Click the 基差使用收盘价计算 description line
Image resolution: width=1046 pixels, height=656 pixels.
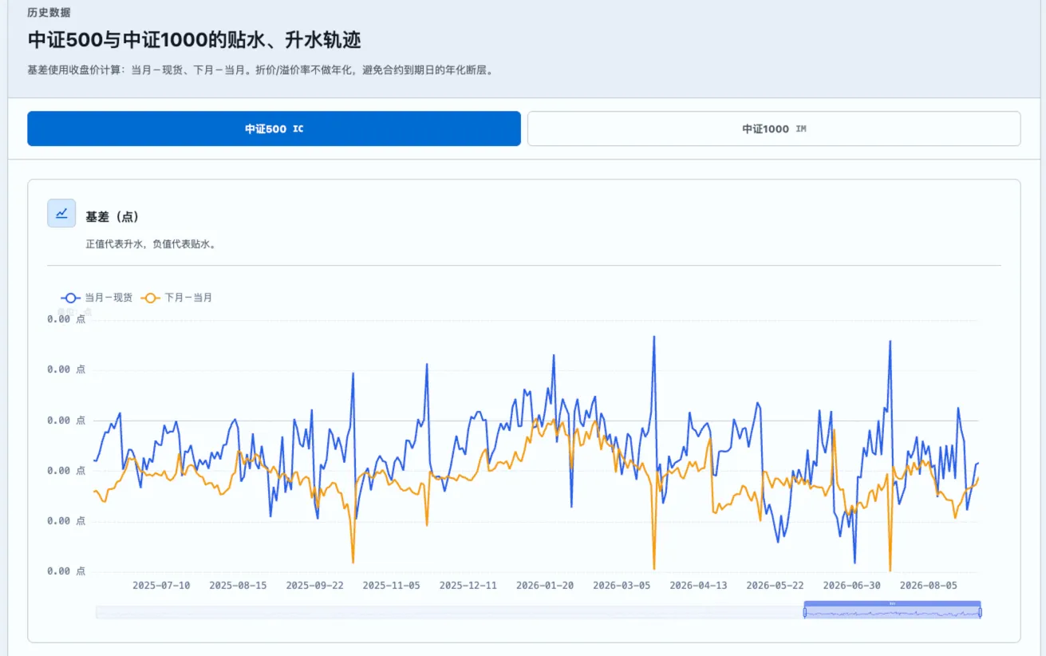coord(260,70)
